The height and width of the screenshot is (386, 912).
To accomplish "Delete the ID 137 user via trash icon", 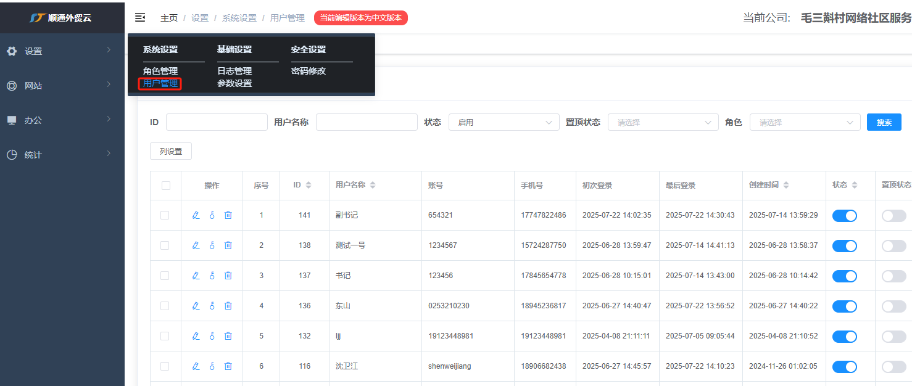I will tap(228, 276).
